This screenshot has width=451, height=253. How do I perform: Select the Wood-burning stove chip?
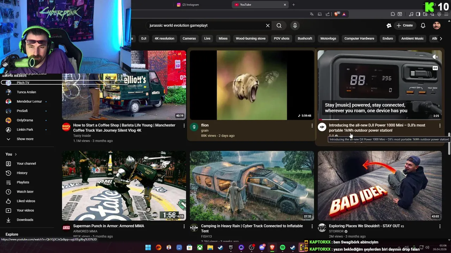[251, 38]
